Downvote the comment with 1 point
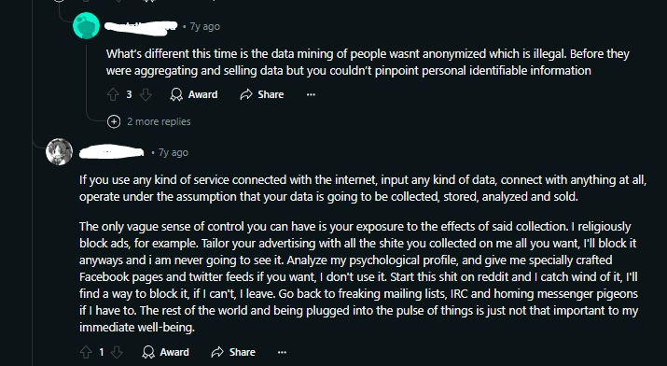667x366 pixels. [x=117, y=352]
